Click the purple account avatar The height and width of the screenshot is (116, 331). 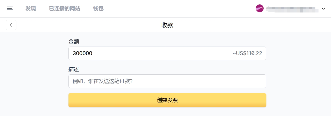pyautogui.click(x=260, y=9)
